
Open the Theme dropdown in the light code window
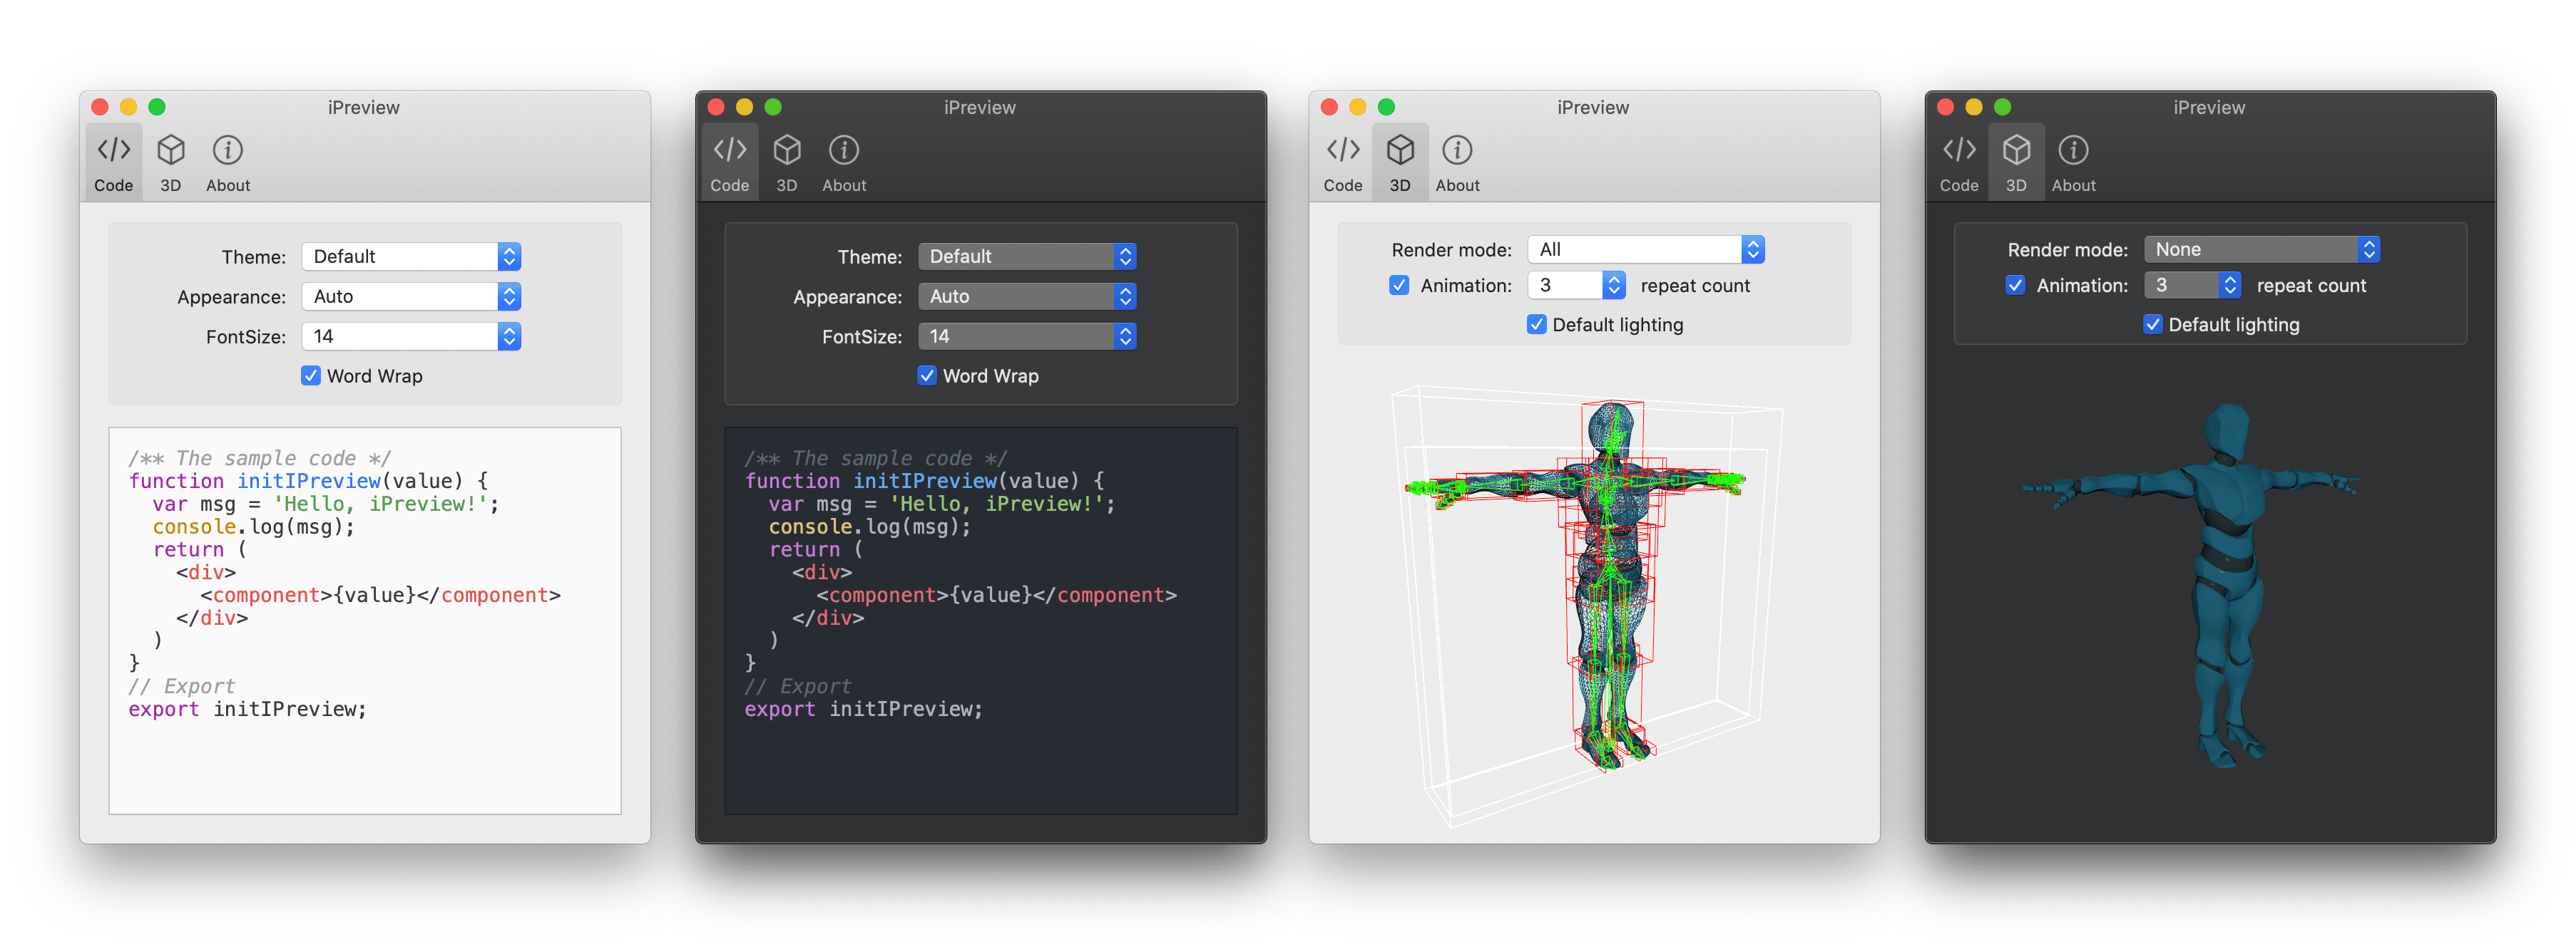410,256
